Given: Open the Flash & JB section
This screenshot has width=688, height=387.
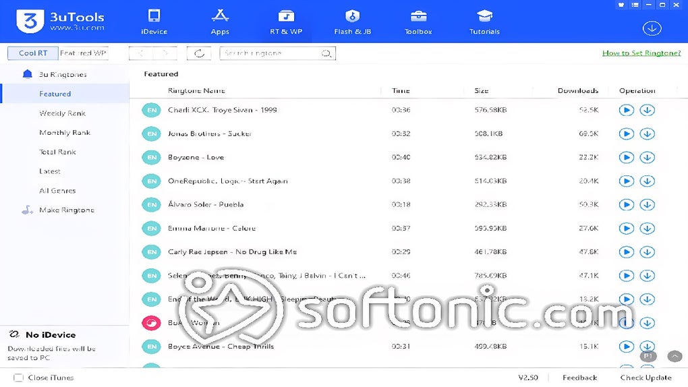Looking at the screenshot, I should [352, 22].
